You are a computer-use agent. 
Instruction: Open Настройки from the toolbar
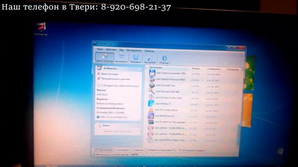(x=150, y=60)
